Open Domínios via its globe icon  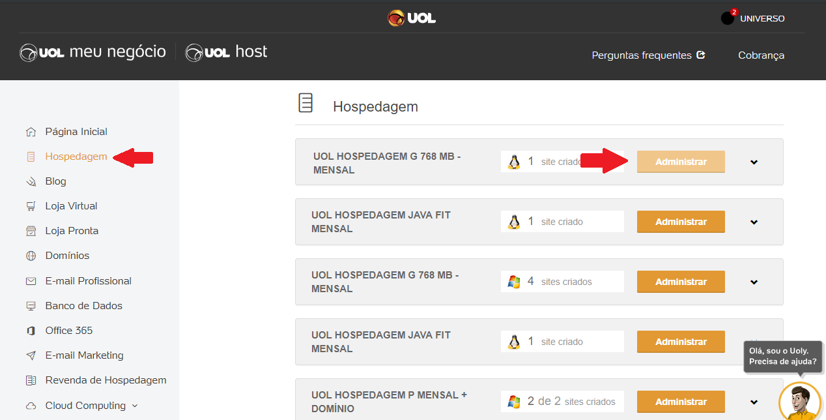tap(31, 256)
